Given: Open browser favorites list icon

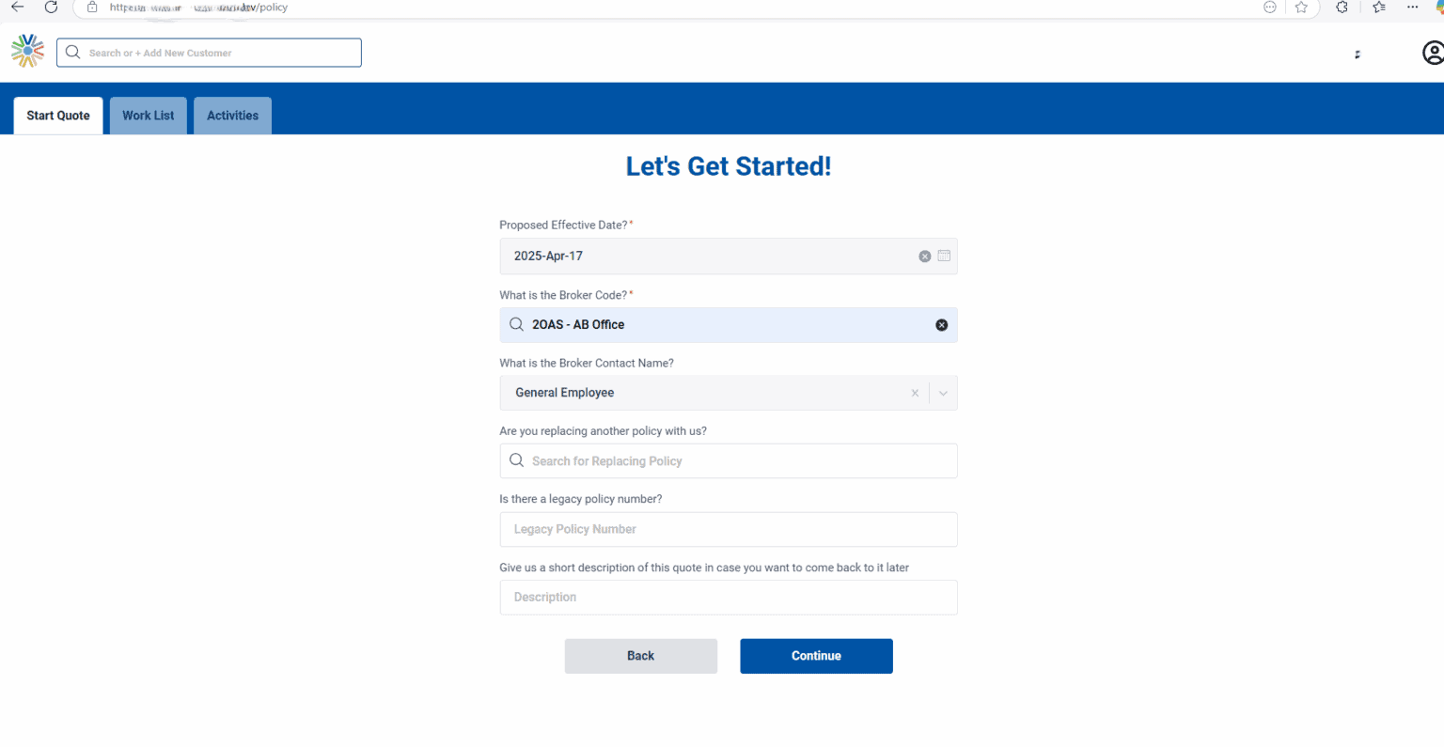Looking at the screenshot, I should tap(1377, 8).
